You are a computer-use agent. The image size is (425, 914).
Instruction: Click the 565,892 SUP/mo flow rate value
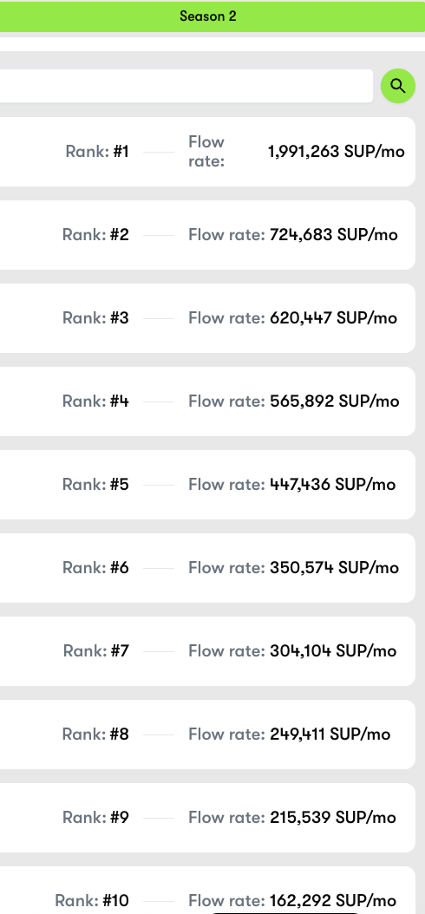point(335,401)
